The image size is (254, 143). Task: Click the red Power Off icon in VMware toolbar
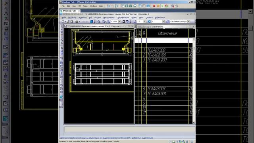tap(154, 6)
